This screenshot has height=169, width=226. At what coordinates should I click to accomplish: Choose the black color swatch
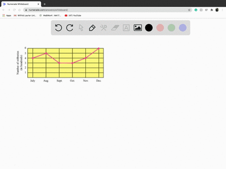pos(149,28)
